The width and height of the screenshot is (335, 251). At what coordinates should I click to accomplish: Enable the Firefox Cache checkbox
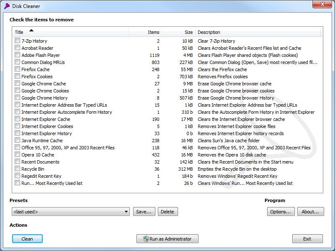pyautogui.click(x=17, y=69)
